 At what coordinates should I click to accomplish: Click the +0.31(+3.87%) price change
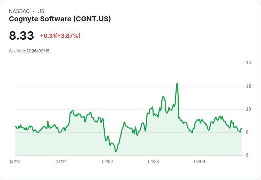pyautogui.click(x=60, y=36)
